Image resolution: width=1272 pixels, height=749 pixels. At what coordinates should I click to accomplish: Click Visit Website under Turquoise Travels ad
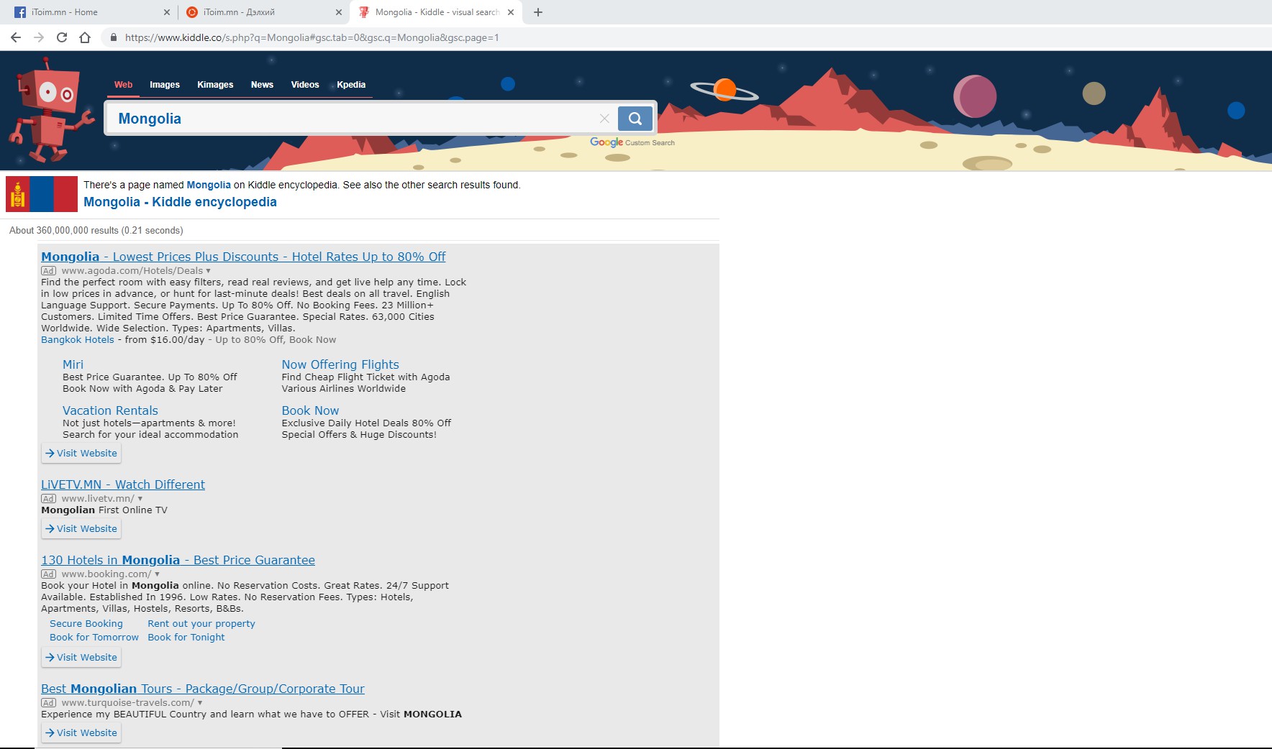(81, 732)
